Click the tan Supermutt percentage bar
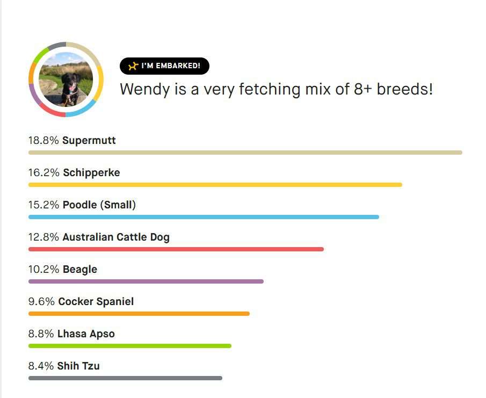The height and width of the screenshot is (398, 486). click(x=245, y=153)
